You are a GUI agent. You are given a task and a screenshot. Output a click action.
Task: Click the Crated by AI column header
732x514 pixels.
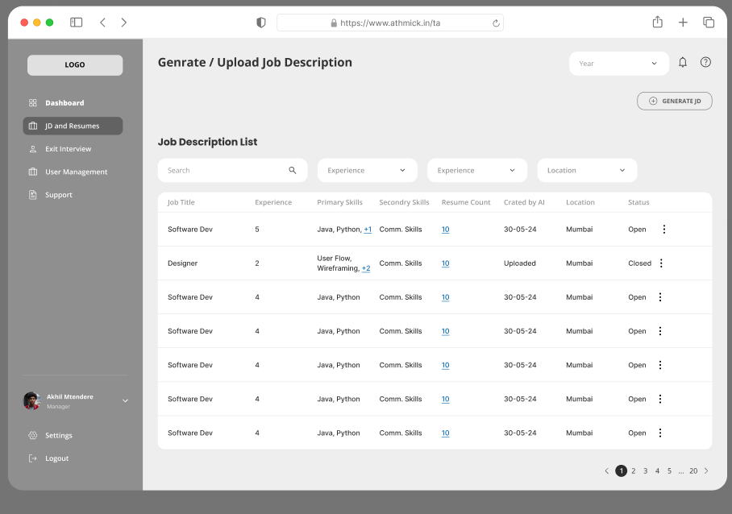[524, 202]
